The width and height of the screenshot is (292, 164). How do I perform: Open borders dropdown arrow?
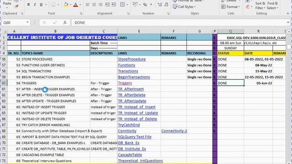pyautogui.click(x=58, y=5)
